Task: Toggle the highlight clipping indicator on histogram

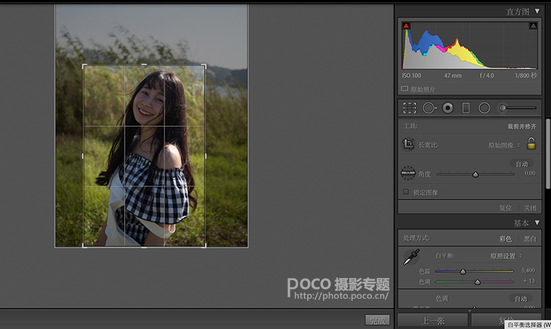Action: (533, 25)
